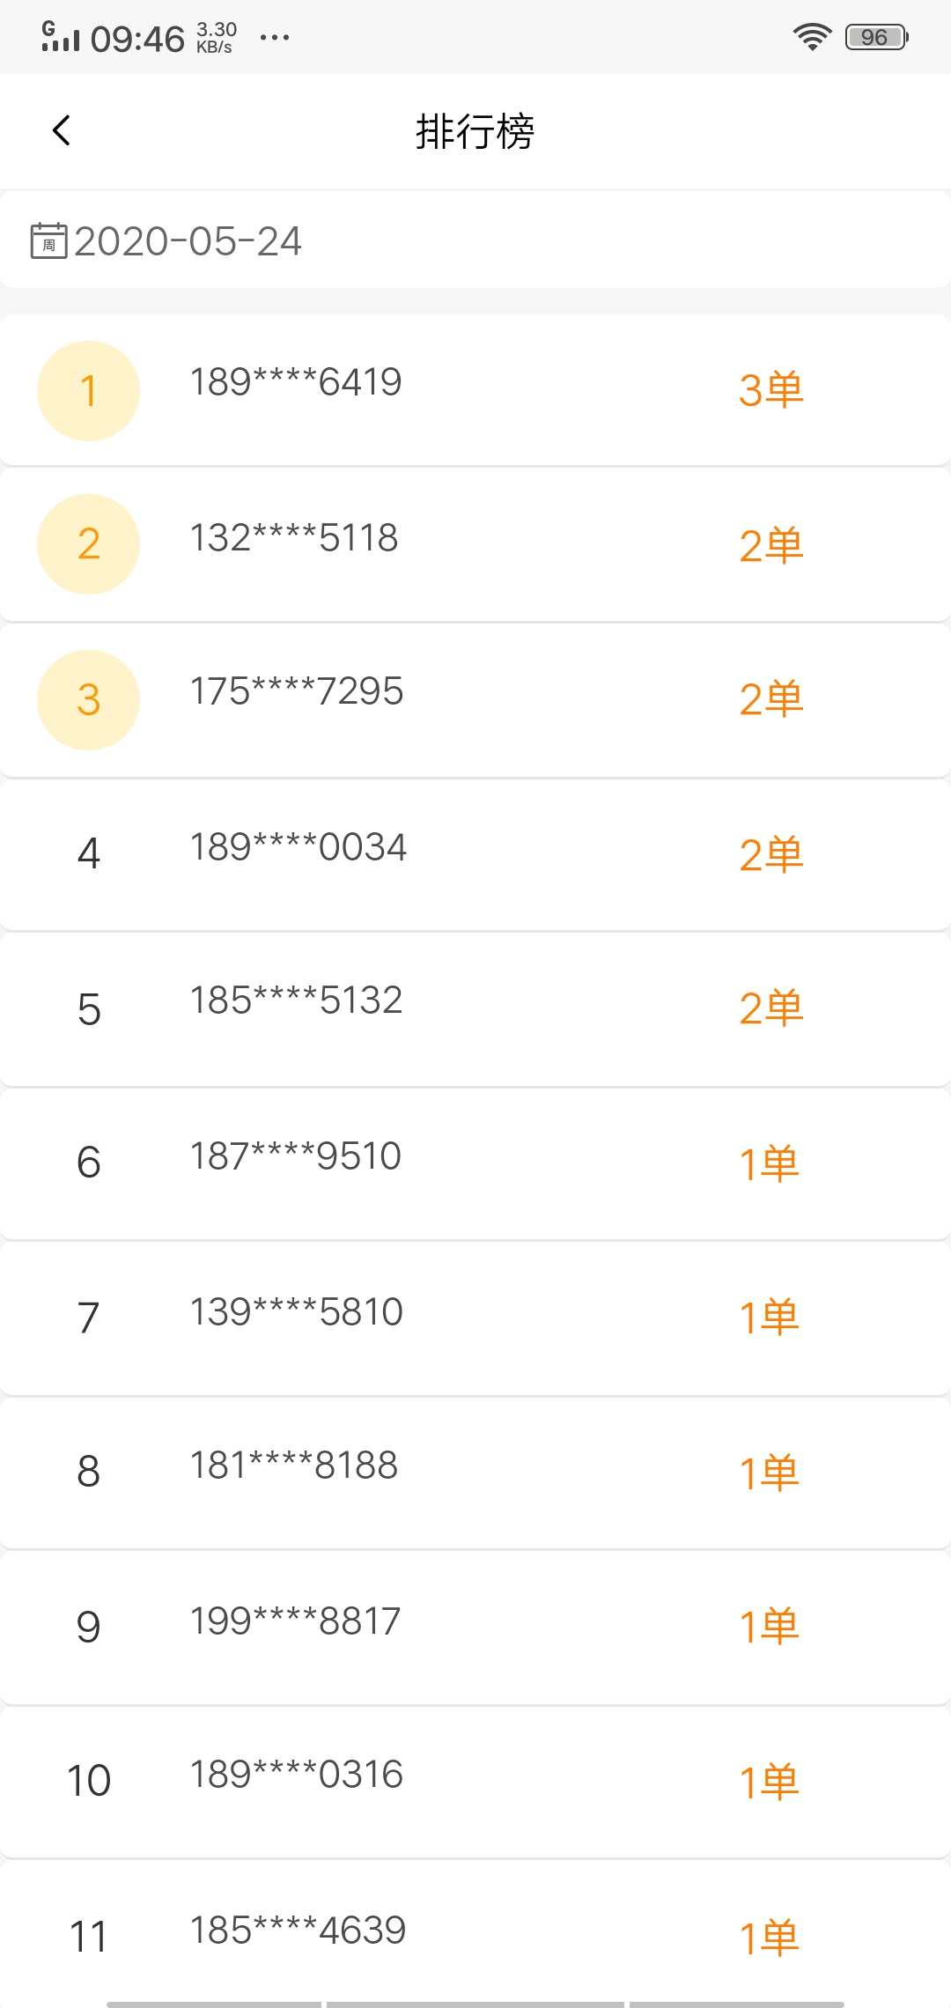Tap the 1单 count for rank 8
Screen dimensions: 951x2008
tap(769, 1473)
